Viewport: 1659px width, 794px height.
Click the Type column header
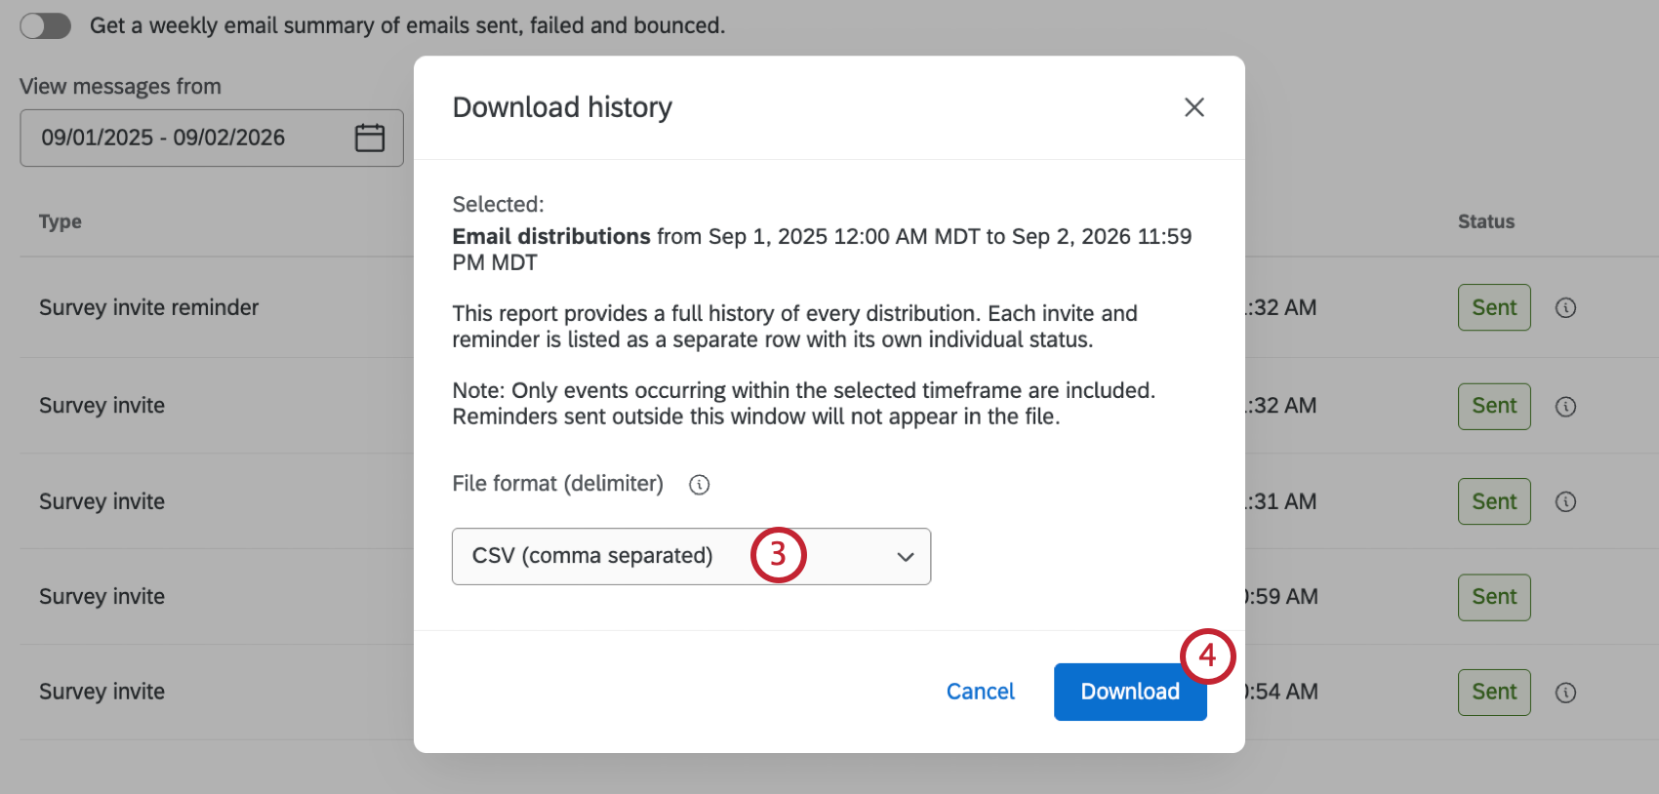(61, 221)
